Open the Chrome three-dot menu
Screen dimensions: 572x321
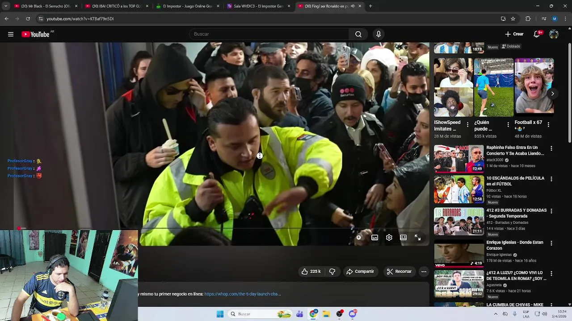click(566, 19)
